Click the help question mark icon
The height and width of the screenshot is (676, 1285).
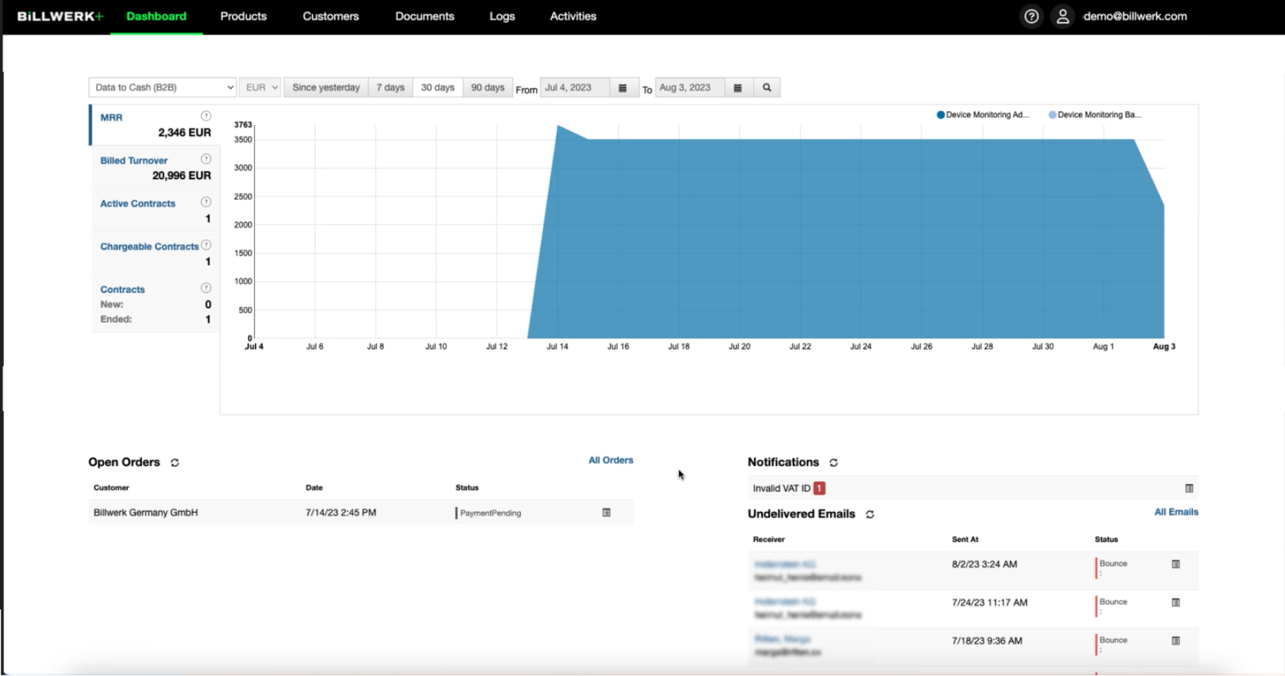click(x=1031, y=16)
